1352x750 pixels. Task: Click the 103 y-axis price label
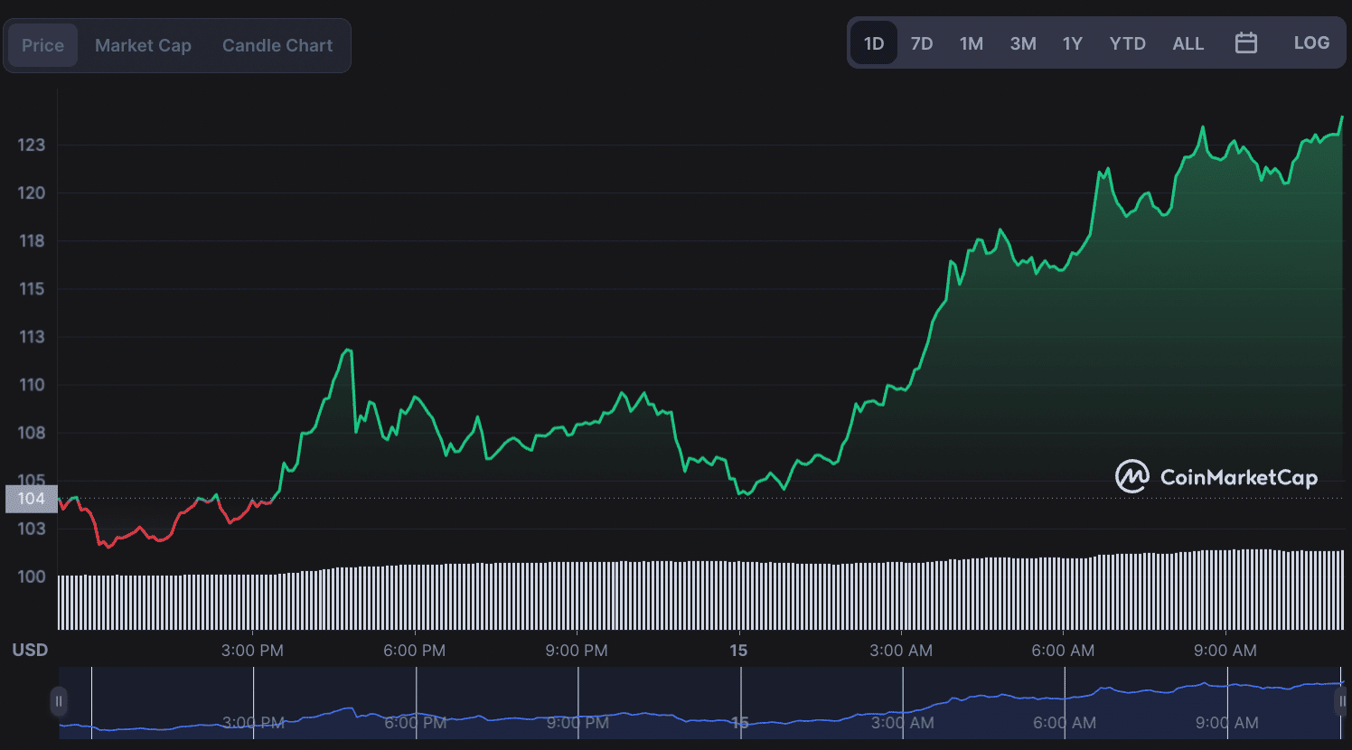[x=32, y=529]
